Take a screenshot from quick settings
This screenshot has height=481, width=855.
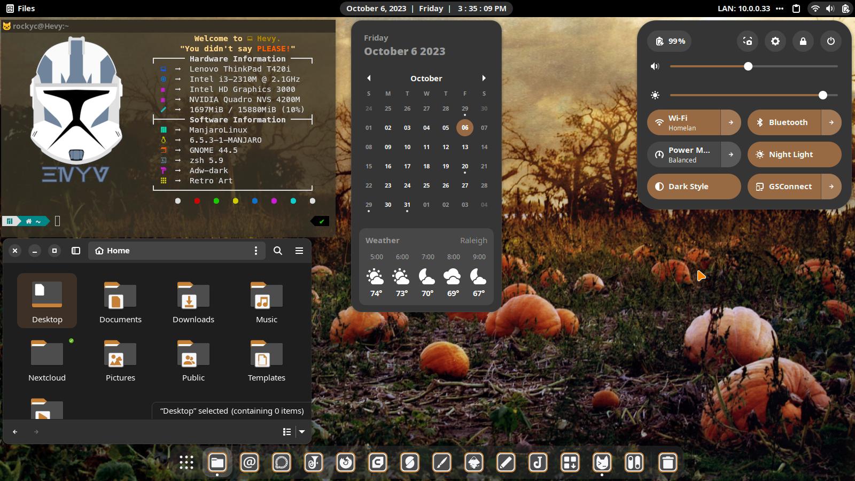pos(748,41)
